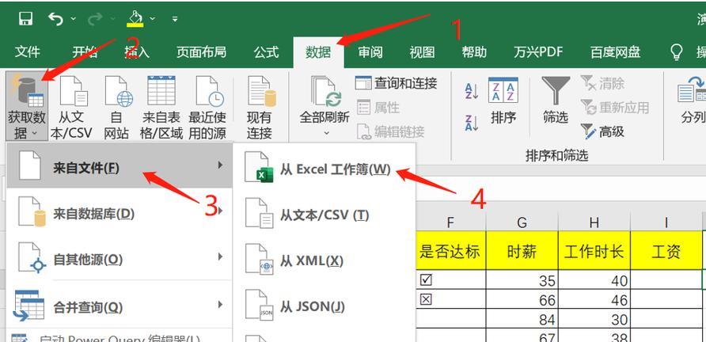
Task: Switch to the 视图 ribbon tab
Action: [423, 52]
